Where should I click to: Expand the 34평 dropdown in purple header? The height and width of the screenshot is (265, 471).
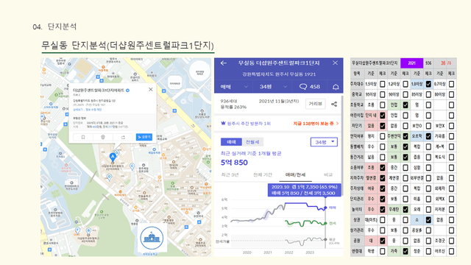tap(273, 87)
